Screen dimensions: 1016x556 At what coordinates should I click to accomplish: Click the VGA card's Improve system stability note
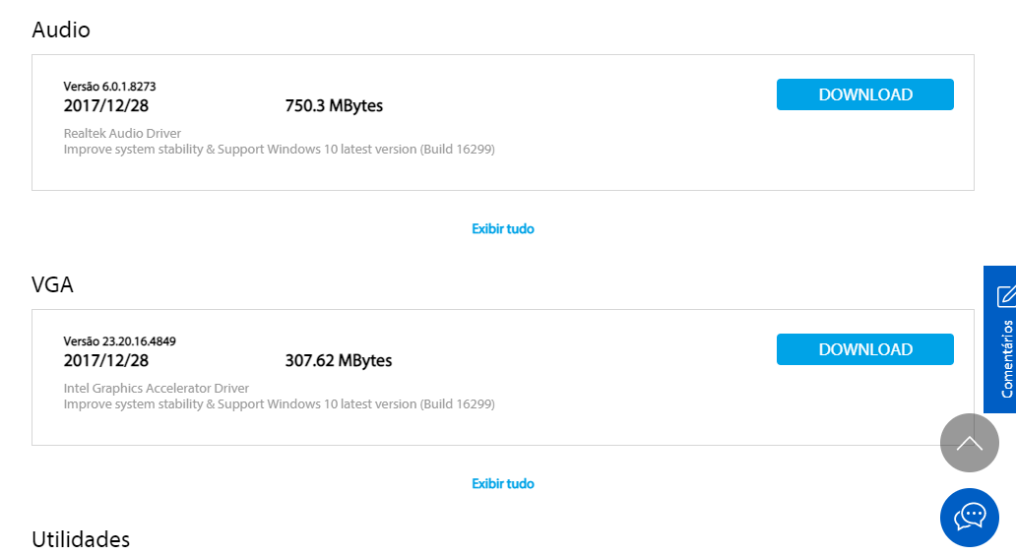pyautogui.click(x=280, y=403)
